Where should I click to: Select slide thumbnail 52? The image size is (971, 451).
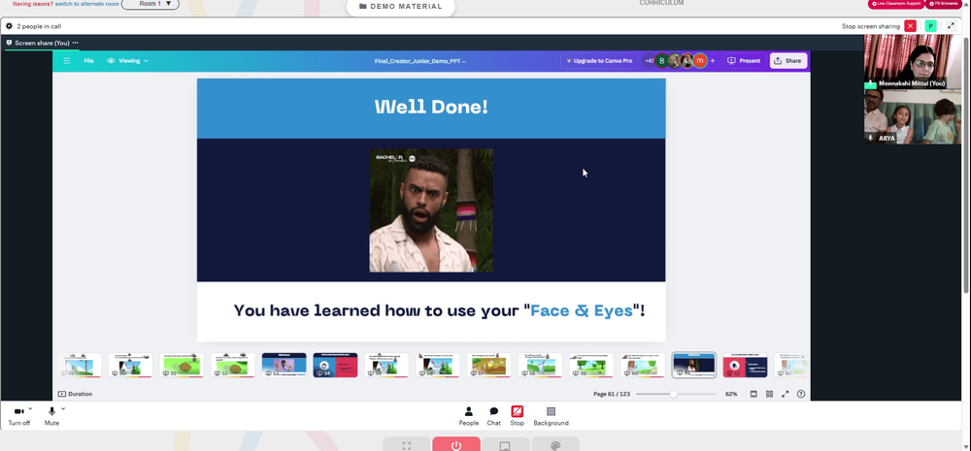[x=232, y=365]
